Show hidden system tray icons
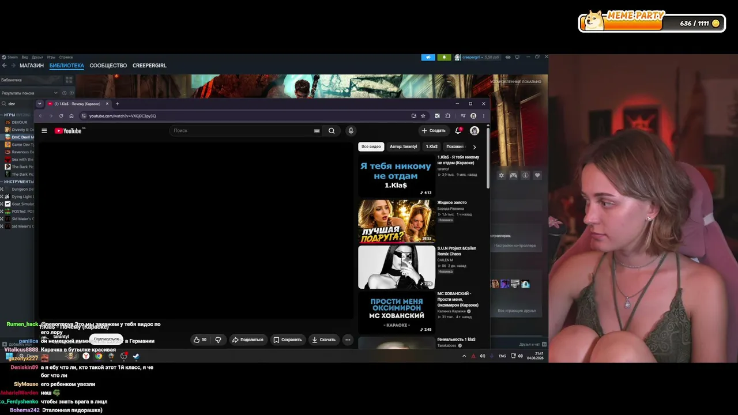Image resolution: width=738 pixels, height=415 pixels. pos(464,356)
